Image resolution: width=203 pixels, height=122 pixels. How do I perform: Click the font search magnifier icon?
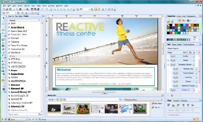pyautogui.click(x=40, y=114)
